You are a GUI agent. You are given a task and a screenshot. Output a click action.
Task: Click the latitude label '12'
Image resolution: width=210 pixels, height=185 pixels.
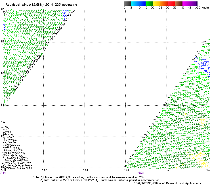[x=2, y=136]
